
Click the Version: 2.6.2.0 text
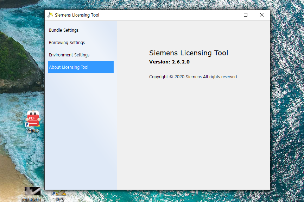[x=169, y=62]
